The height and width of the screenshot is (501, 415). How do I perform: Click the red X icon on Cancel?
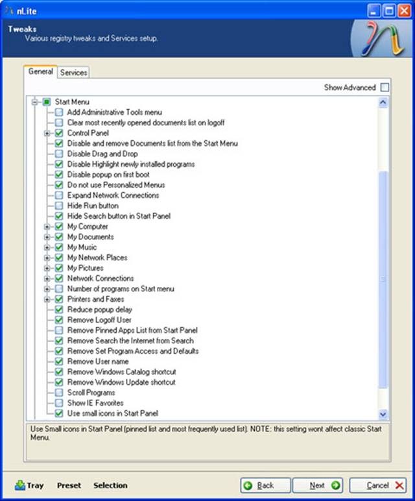click(x=399, y=485)
